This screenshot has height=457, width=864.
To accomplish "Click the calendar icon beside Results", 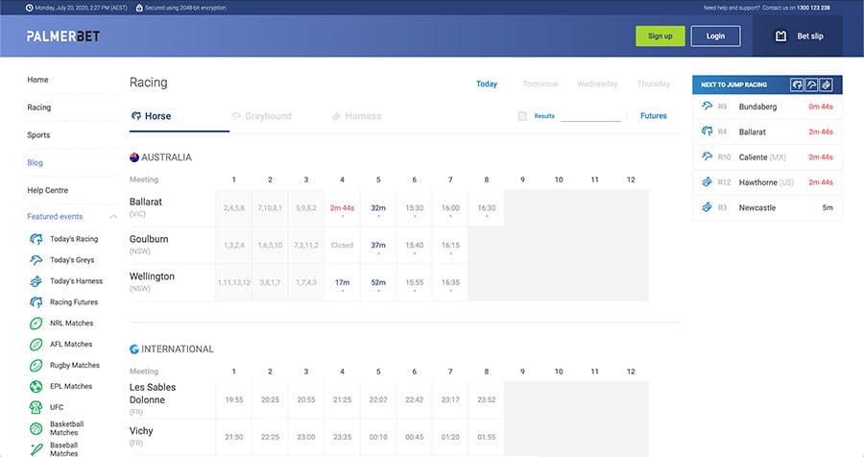I will tap(522, 116).
